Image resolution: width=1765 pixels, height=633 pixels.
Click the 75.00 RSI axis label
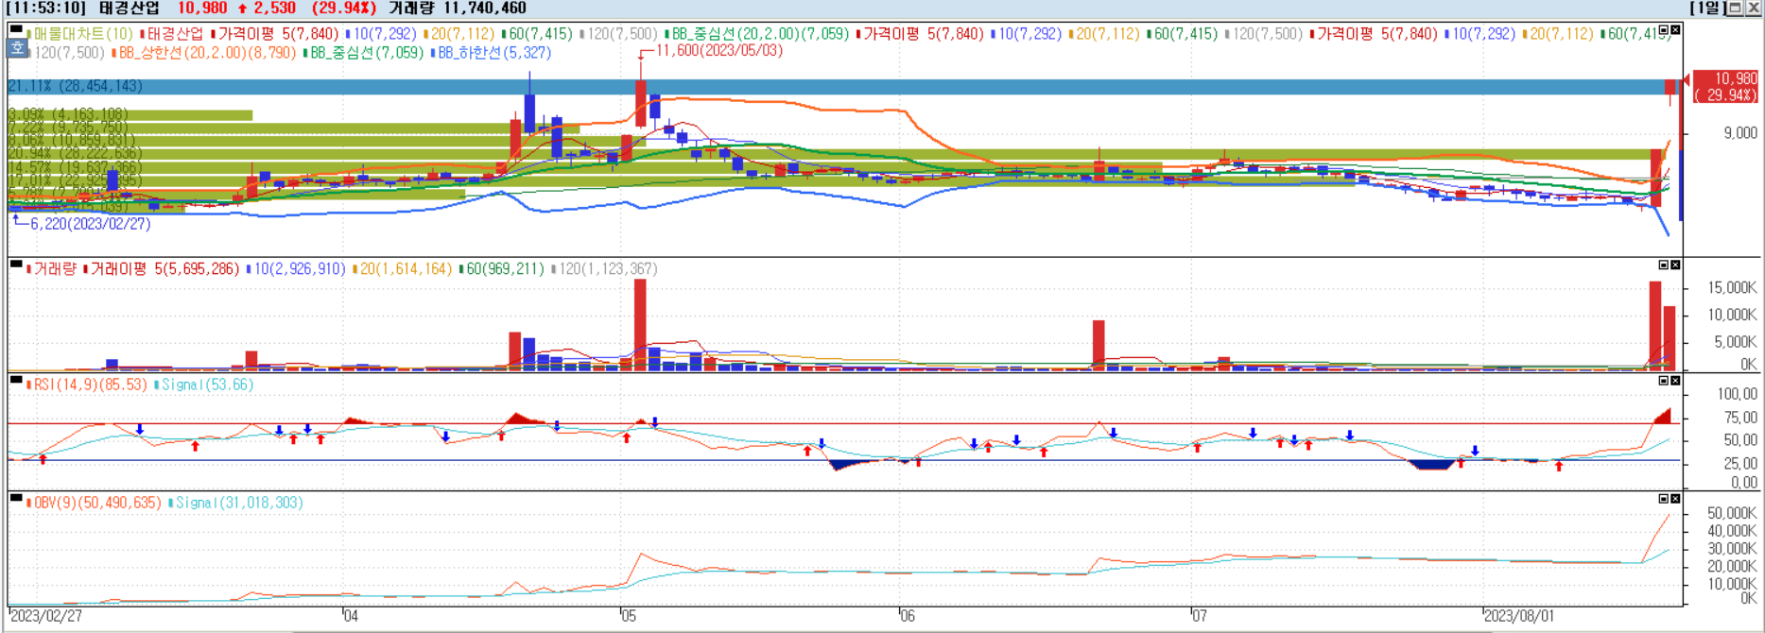(1740, 418)
